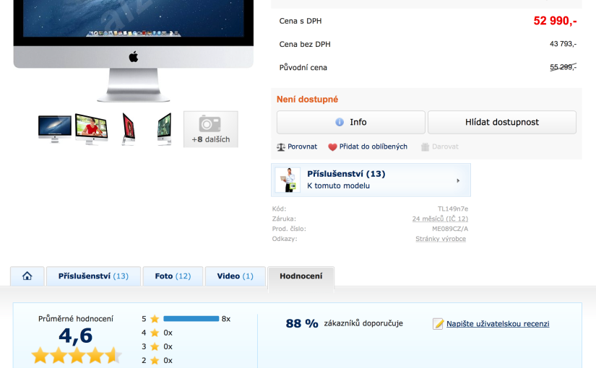Select the front-view iMac thumbnail

pyautogui.click(x=55, y=129)
